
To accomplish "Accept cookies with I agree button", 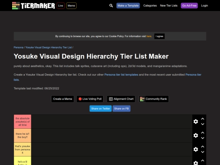I will tap(159, 36).
